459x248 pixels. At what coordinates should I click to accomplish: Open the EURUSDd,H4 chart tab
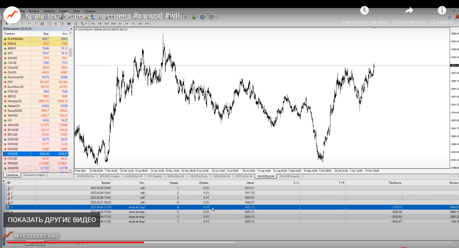(175, 176)
